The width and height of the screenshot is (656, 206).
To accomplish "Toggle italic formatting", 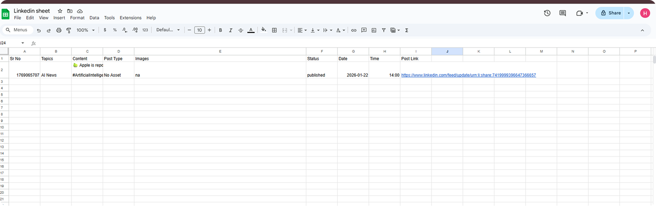I will 230,30.
